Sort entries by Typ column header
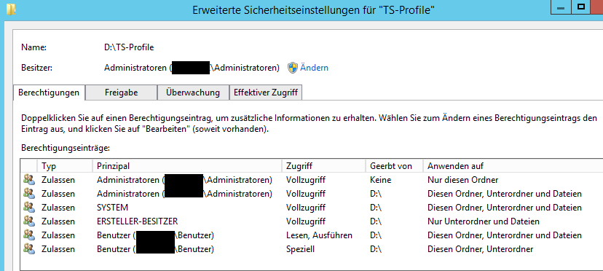Screen dimensions: 603x271 tap(65, 166)
